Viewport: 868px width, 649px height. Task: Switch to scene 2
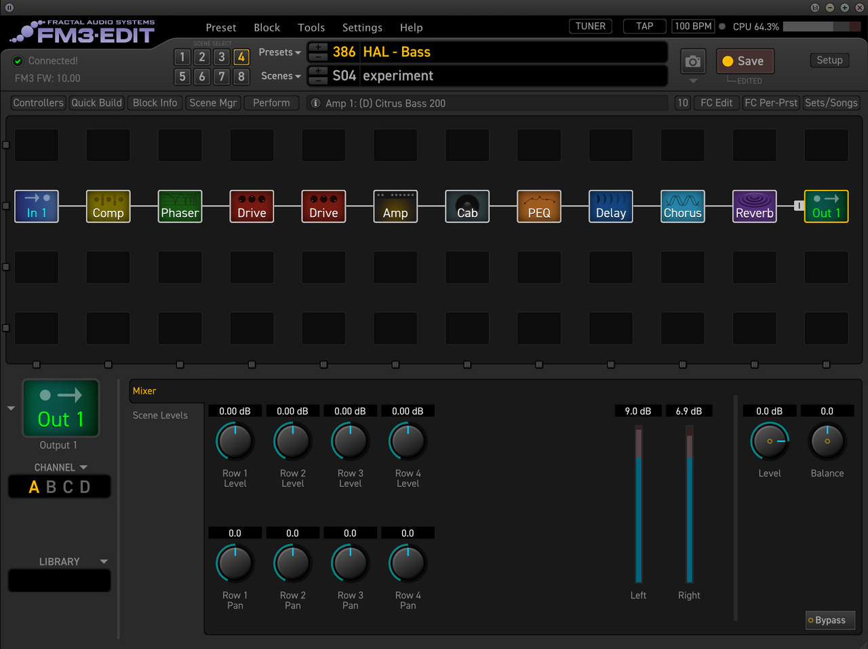[201, 57]
